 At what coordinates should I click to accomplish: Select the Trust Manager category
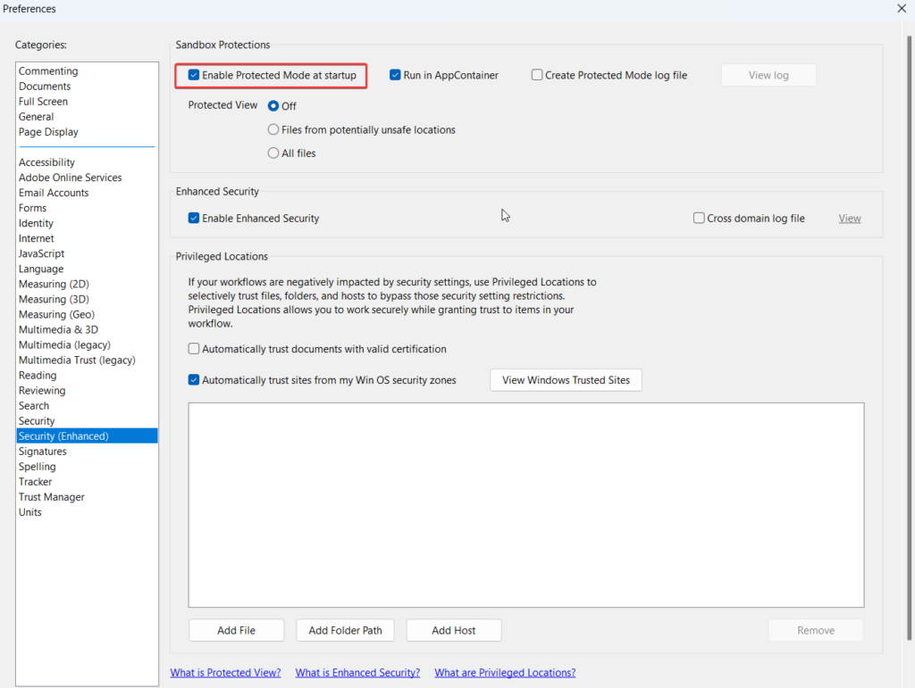coord(52,497)
